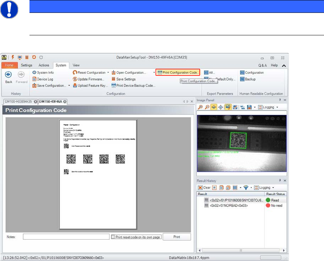This screenshot has width=324, height=261.
Task: Zoom in on the Image Panel
Action: tap(201, 107)
